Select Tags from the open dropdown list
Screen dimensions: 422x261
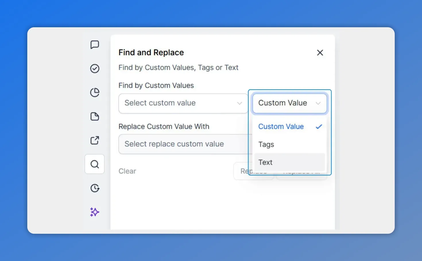(266, 144)
